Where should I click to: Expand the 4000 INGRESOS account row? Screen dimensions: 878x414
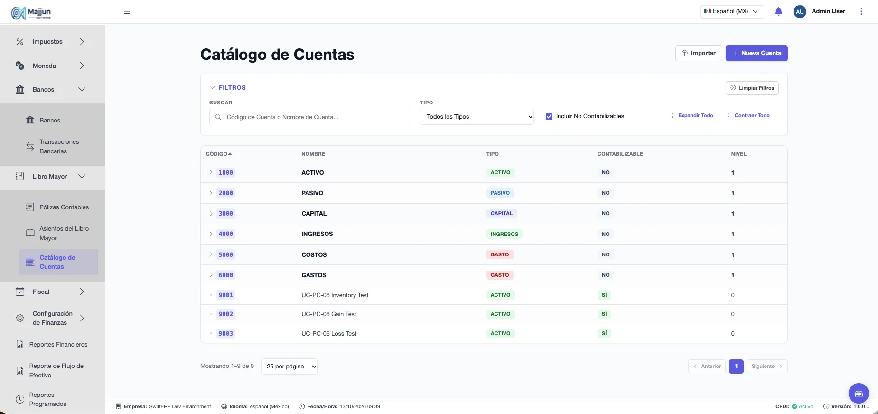click(x=211, y=234)
